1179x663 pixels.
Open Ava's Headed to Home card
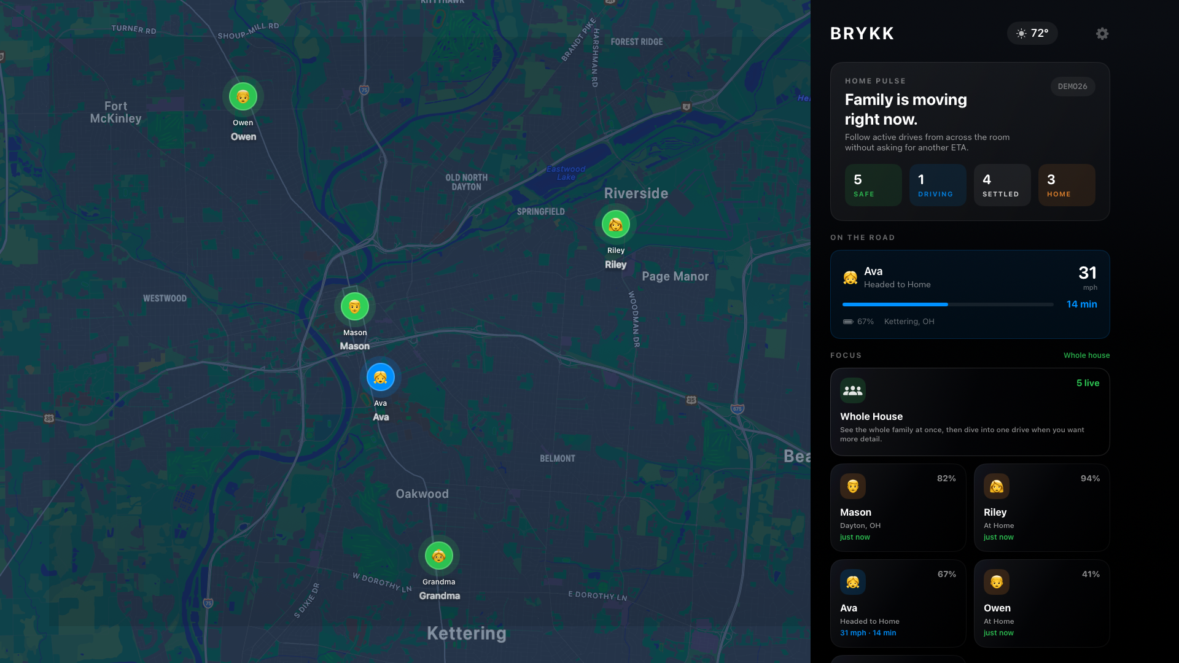[x=898, y=603]
